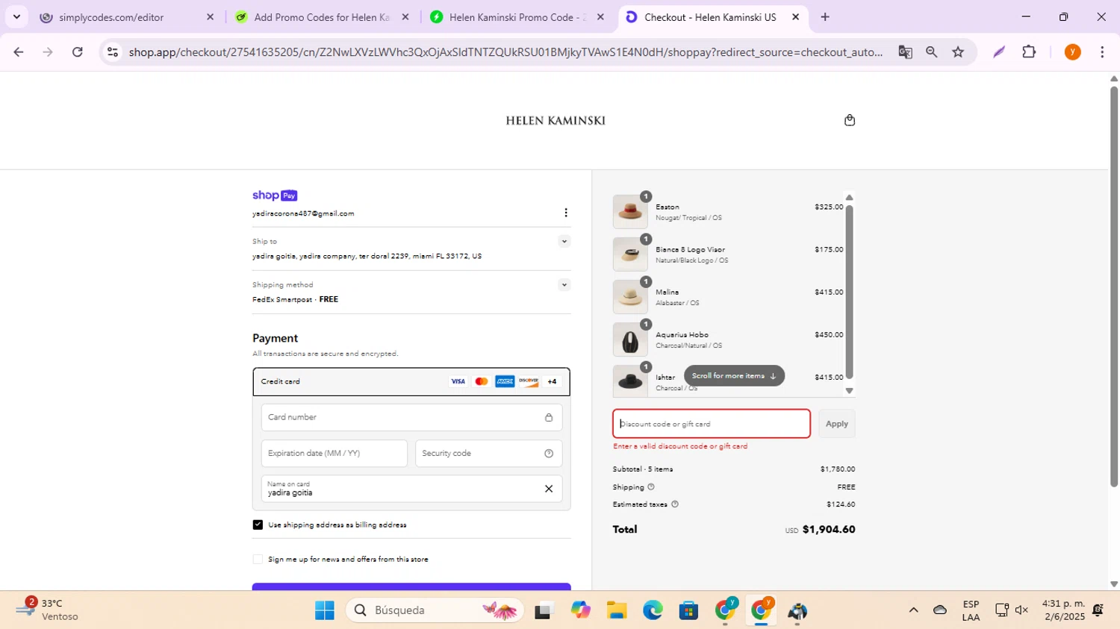Show hidden system tray icons
Viewport: 1120px width, 629px height.
(913, 610)
